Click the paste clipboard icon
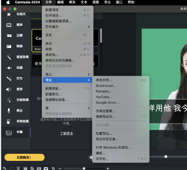This screenshot has width=187, height=170. point(32,168)
